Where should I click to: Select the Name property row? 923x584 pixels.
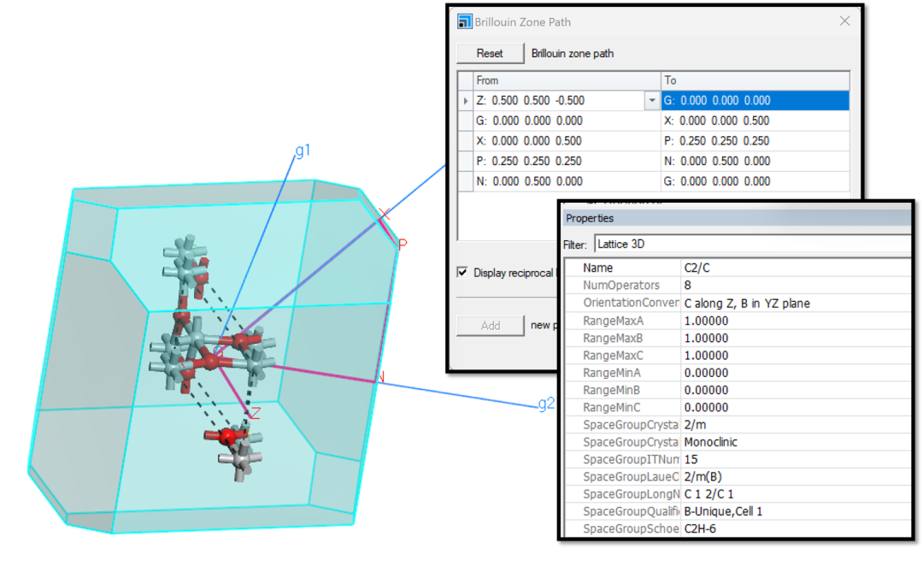click(738, 268)
